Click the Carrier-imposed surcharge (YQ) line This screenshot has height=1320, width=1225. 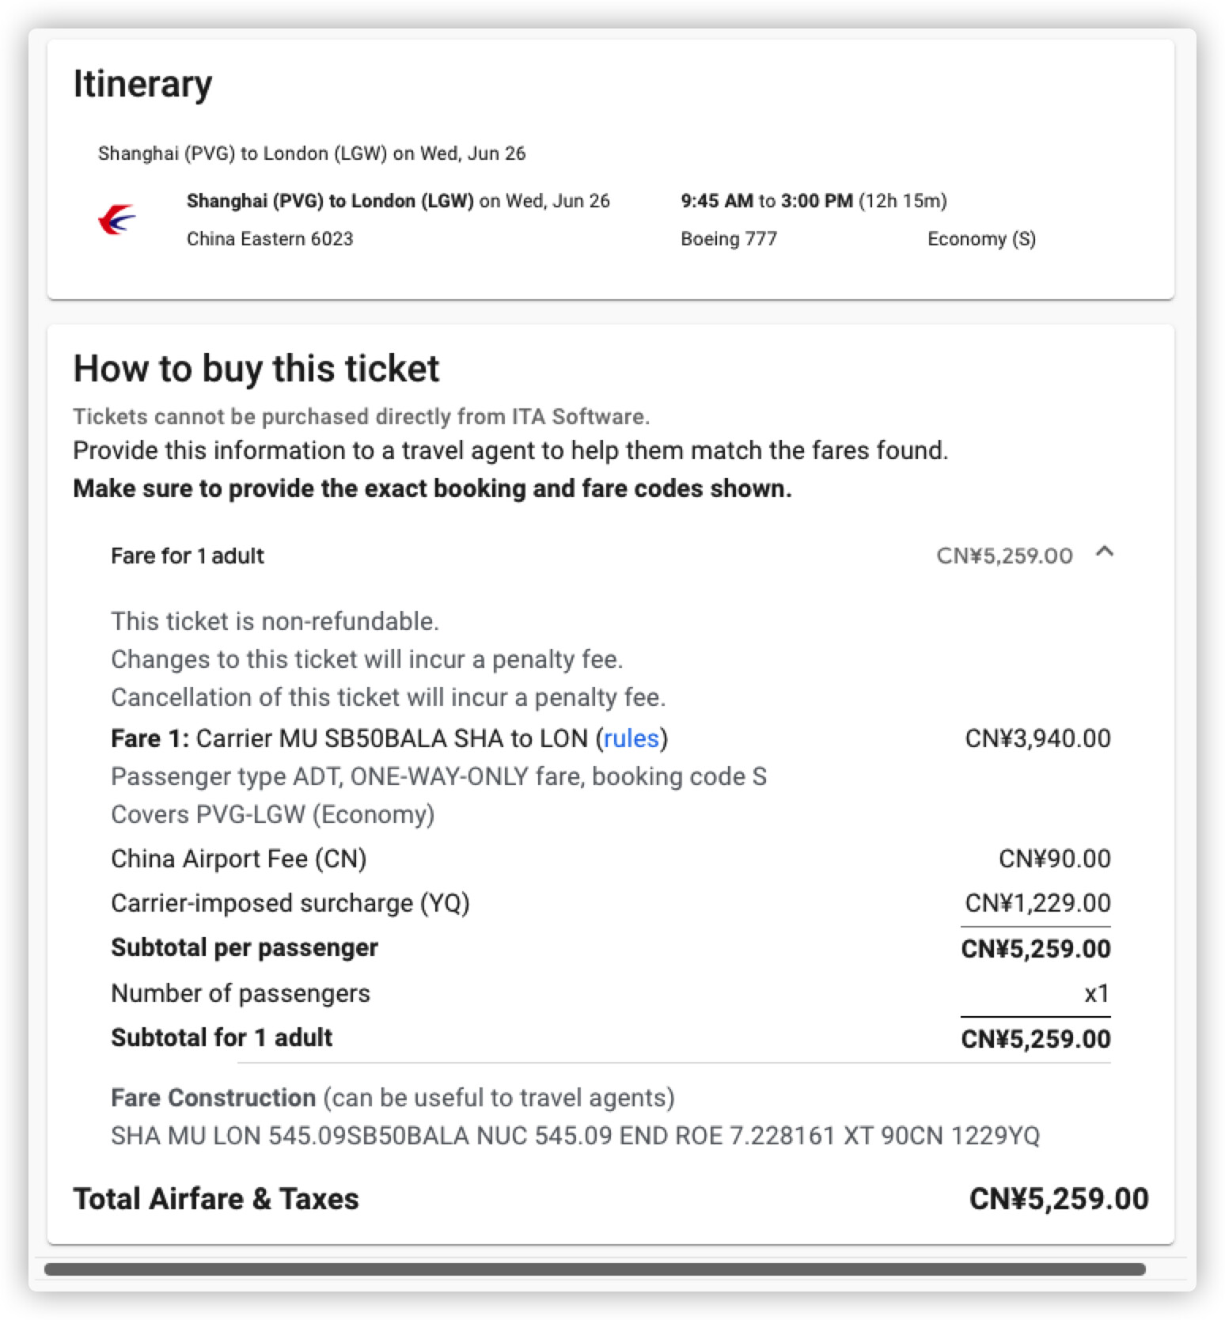pyautogui.click(x=290, y=903)
